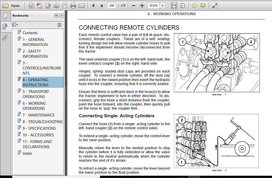Click the fit page to window icon
272x178 pixels.
(183, 6)
